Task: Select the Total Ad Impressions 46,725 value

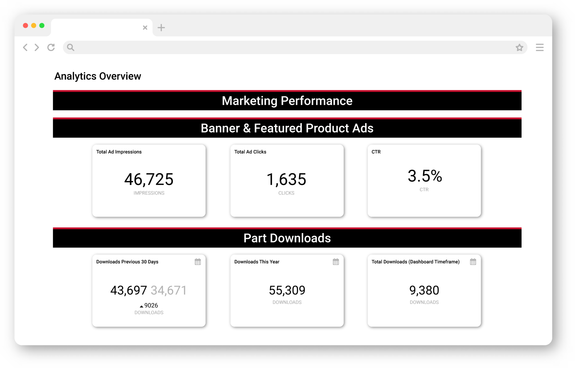Action: (x=149, y=179)
